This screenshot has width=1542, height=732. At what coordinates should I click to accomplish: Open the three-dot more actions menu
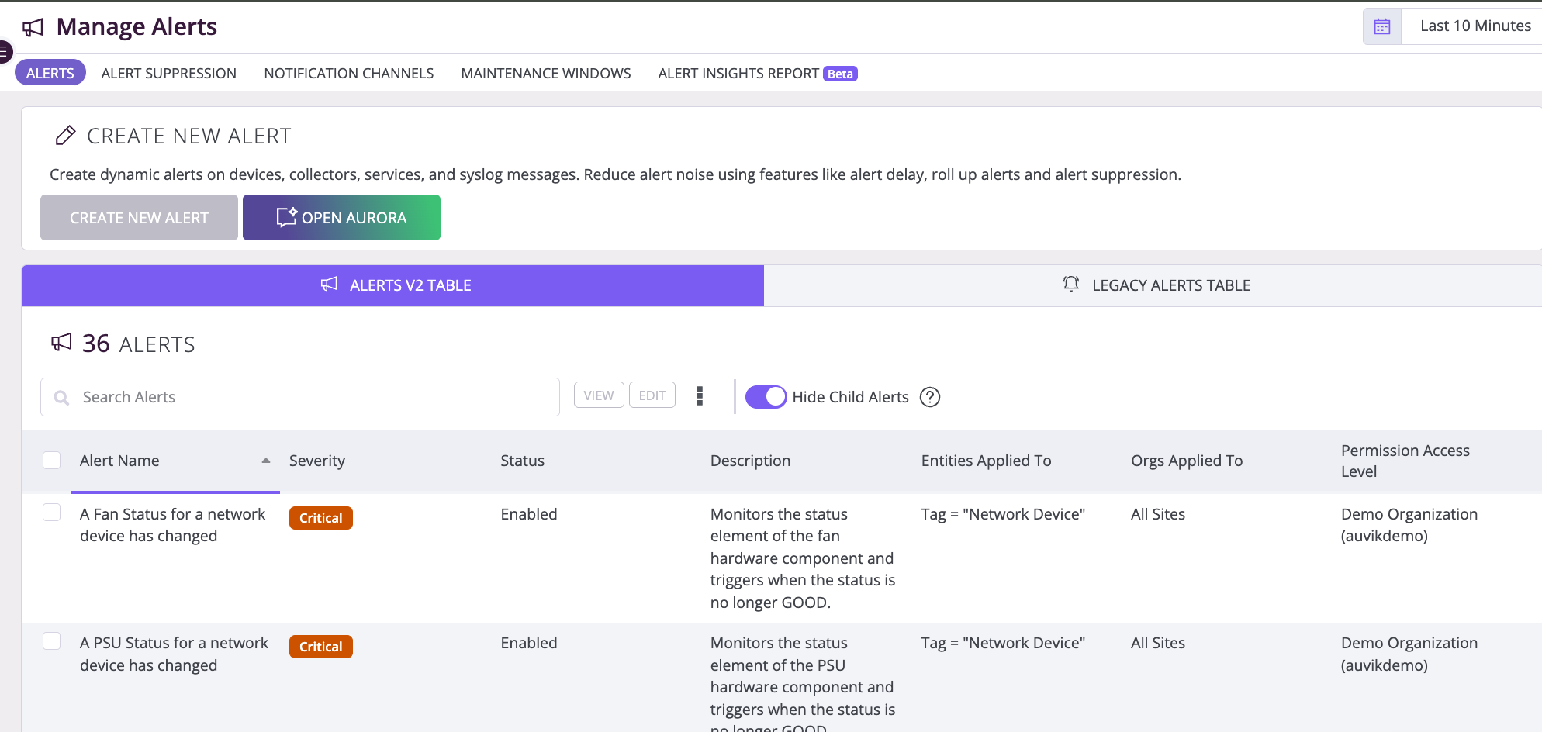tap(700, 396)
